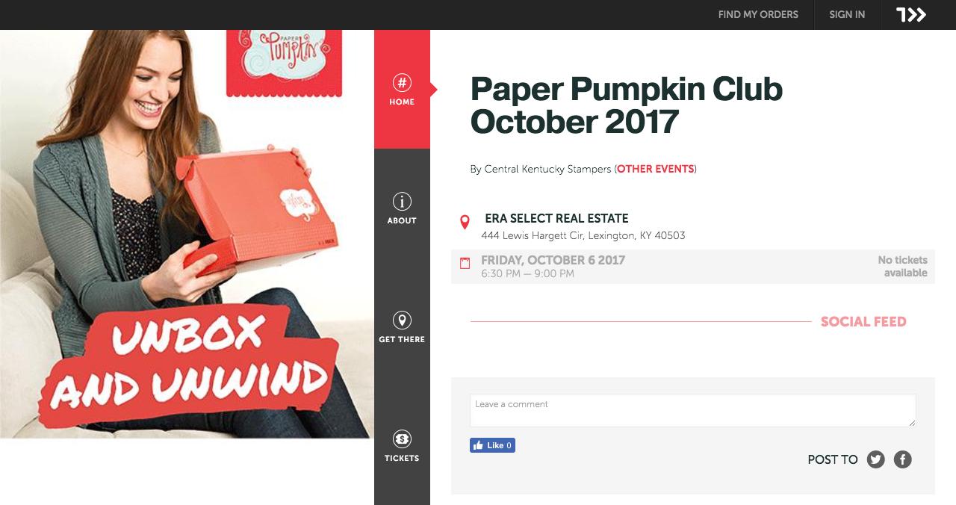
Task: Post to Facebook via round f icon
Action: pos(903,459)
